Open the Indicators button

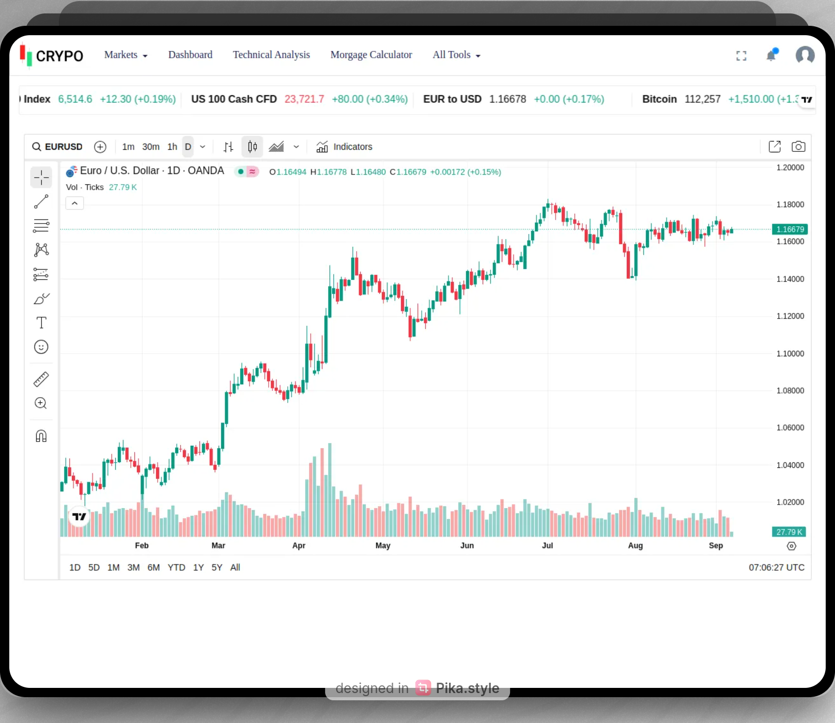[x=344, y=147]
